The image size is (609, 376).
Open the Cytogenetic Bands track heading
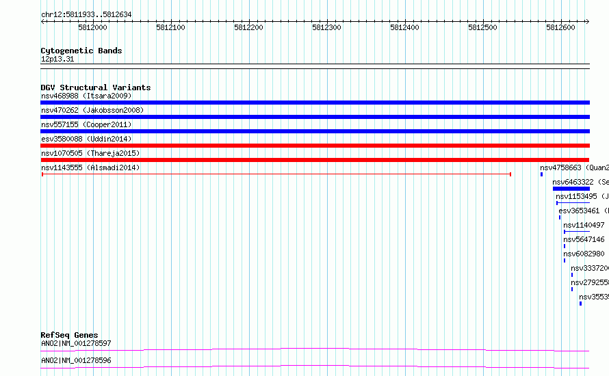(81, 51)
